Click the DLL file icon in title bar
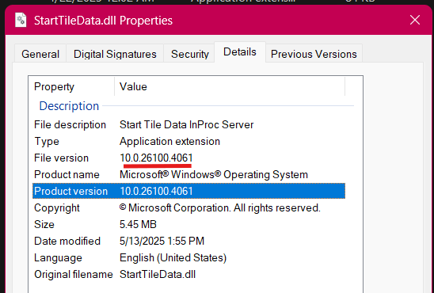The width and height of the screenshot is (434, 293). [21, 20]
